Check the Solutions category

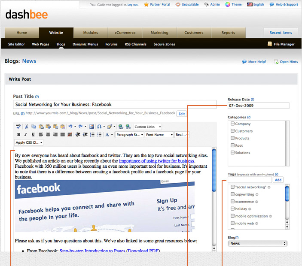click(232, 152)
